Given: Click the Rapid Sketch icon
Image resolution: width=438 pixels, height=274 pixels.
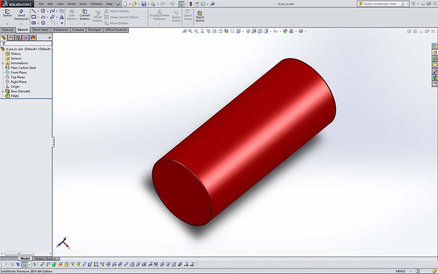Looking at the screenshot, I should [x=200, y=15].
